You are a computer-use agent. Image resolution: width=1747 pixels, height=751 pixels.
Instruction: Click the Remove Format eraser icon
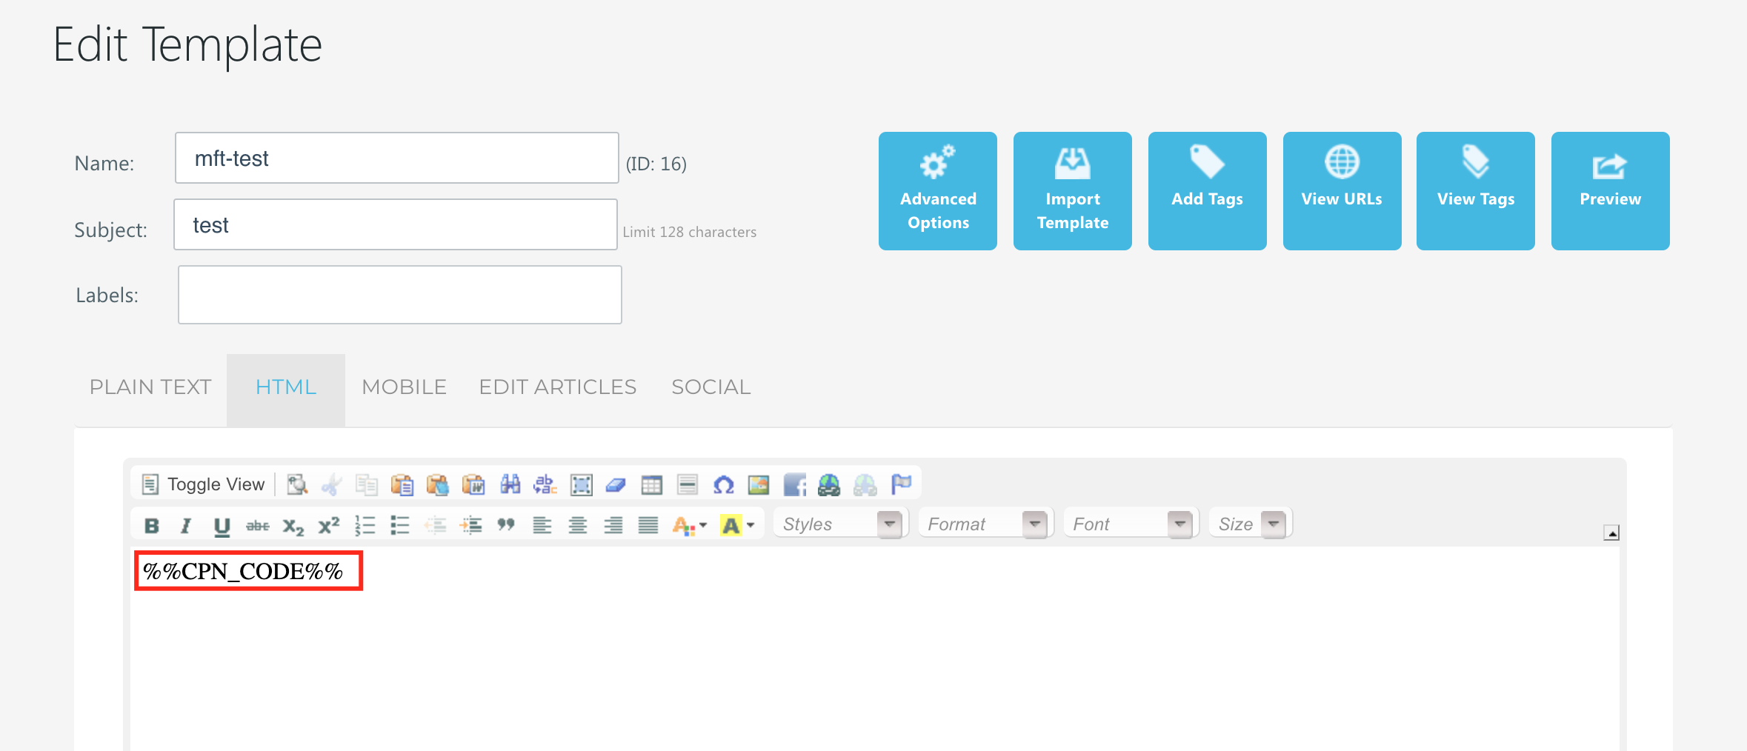tap(616, 485)
